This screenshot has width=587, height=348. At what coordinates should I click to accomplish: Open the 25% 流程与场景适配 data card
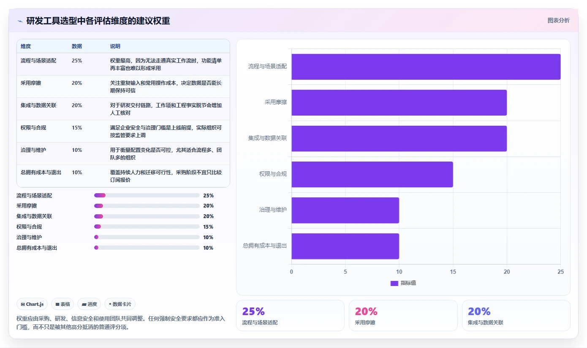click(x=290, y=316)
